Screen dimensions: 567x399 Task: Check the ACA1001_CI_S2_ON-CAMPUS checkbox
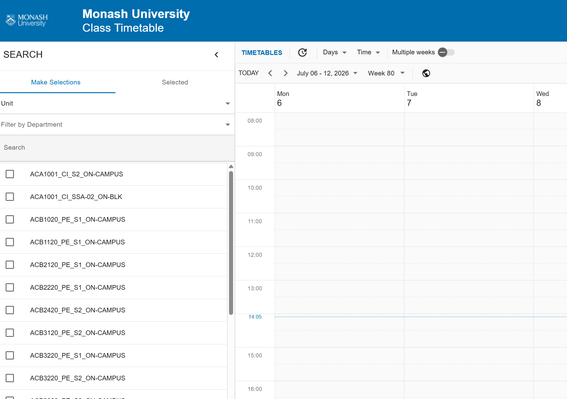[10, 174]
